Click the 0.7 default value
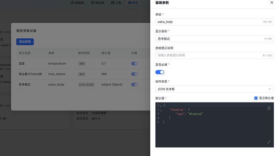Screen dimensions: 275x156 pos(104,63)
